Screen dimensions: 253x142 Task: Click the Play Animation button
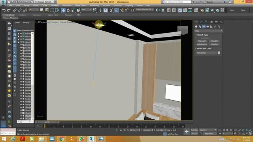tap(228, 130)
